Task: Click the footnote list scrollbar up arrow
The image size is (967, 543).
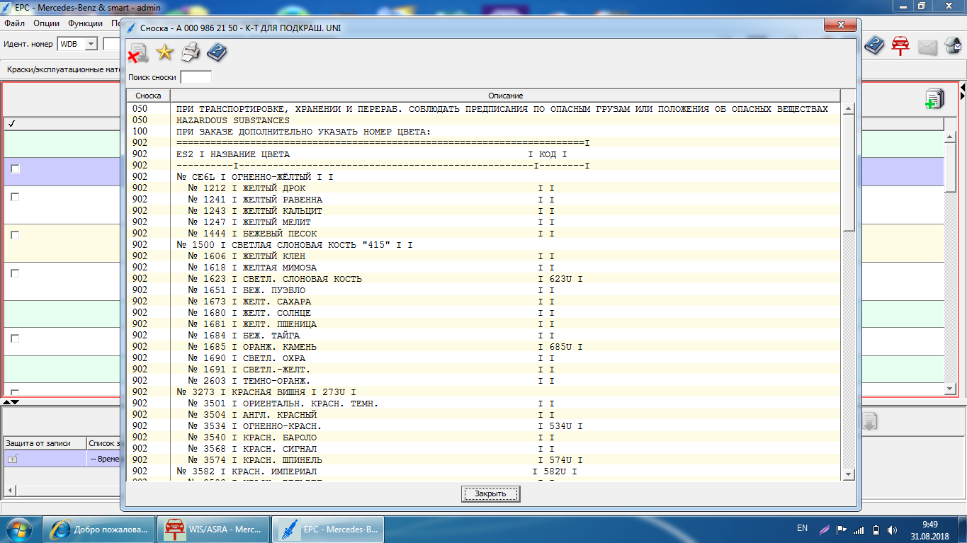Action: [849, 108]
